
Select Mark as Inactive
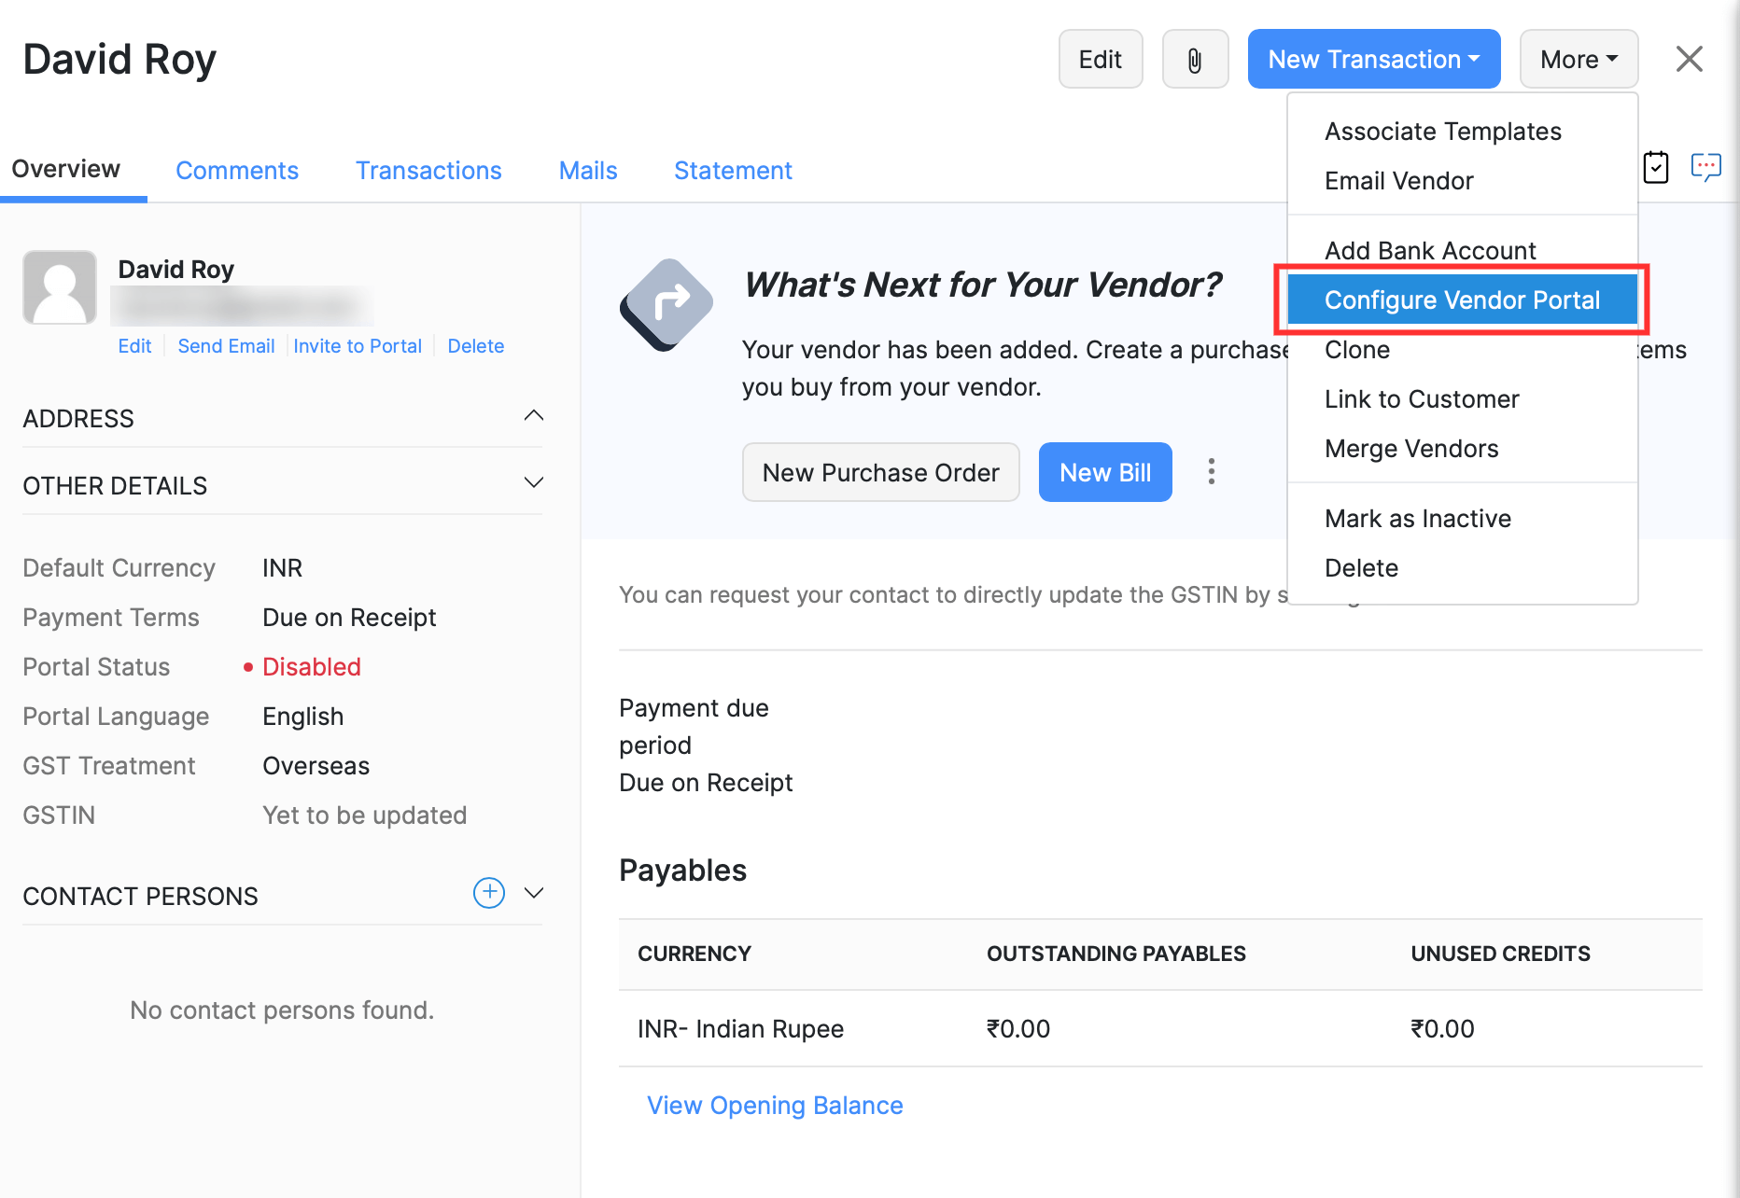click(1417, 518)
